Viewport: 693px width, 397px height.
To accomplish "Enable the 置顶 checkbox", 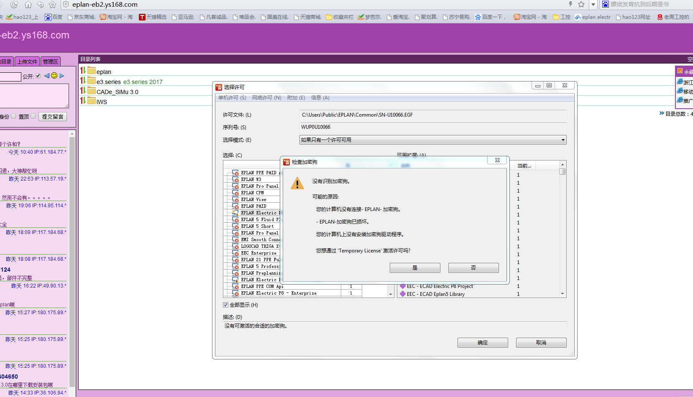I will (33, 116).
